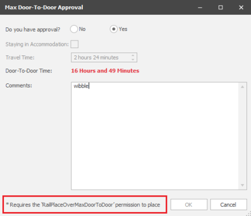The width and height of the screenshot is (251, 216).
Task: Close the Max Door-To-Door Approval window
Action: 241,7
